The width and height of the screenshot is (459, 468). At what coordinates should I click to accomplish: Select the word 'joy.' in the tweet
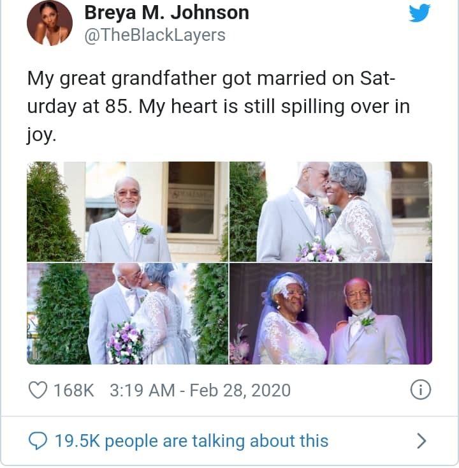coord(41,135)
